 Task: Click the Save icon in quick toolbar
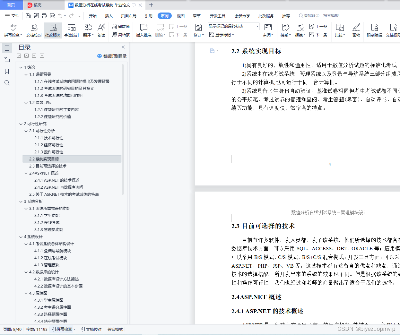[x=28, y=16]
